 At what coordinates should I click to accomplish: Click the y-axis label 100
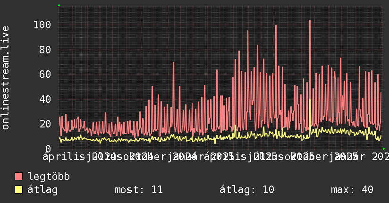click(42, 25)
